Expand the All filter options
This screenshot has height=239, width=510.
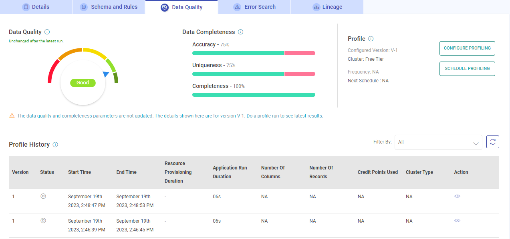point(438,142)
